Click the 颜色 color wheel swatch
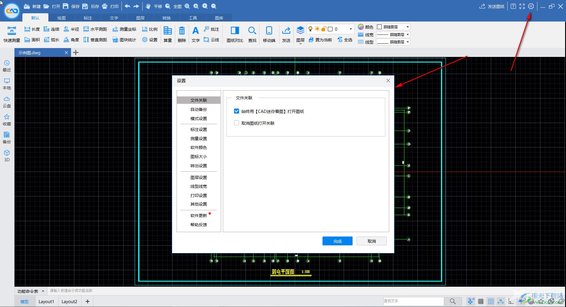This screenshot has height=307, width=566. tap(361, 27)
